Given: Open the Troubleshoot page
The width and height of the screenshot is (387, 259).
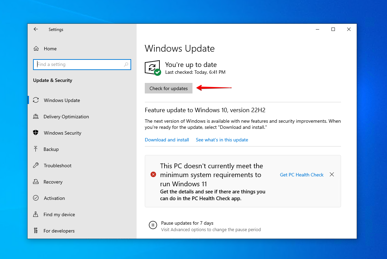Looking at the screenshot, I should (82, 166).
